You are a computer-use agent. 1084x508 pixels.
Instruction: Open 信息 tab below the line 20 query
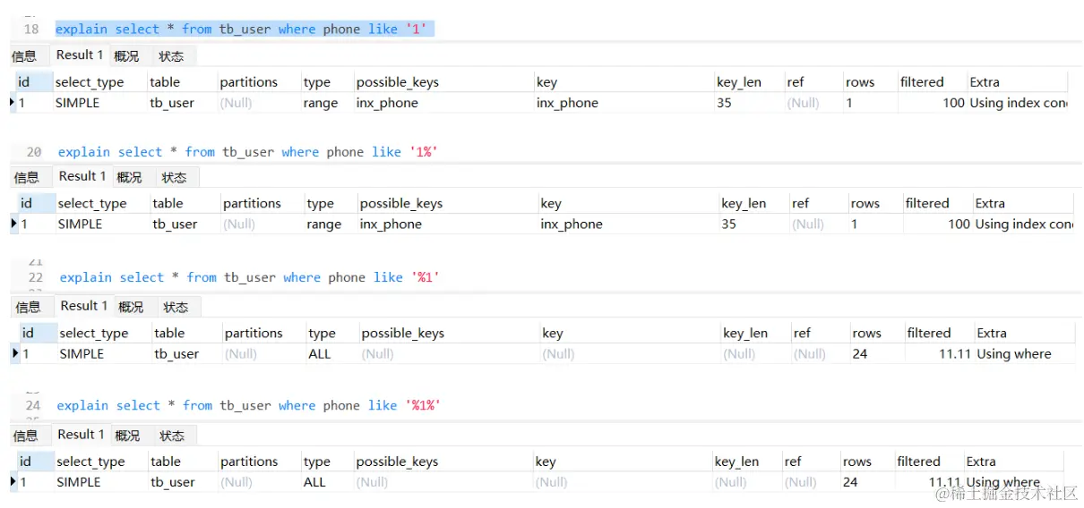coord(27,177)
